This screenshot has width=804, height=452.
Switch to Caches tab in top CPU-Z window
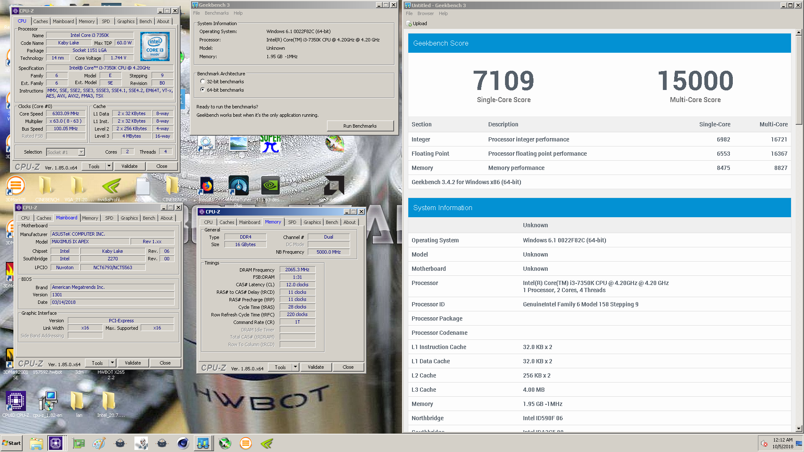coord(41,21)
